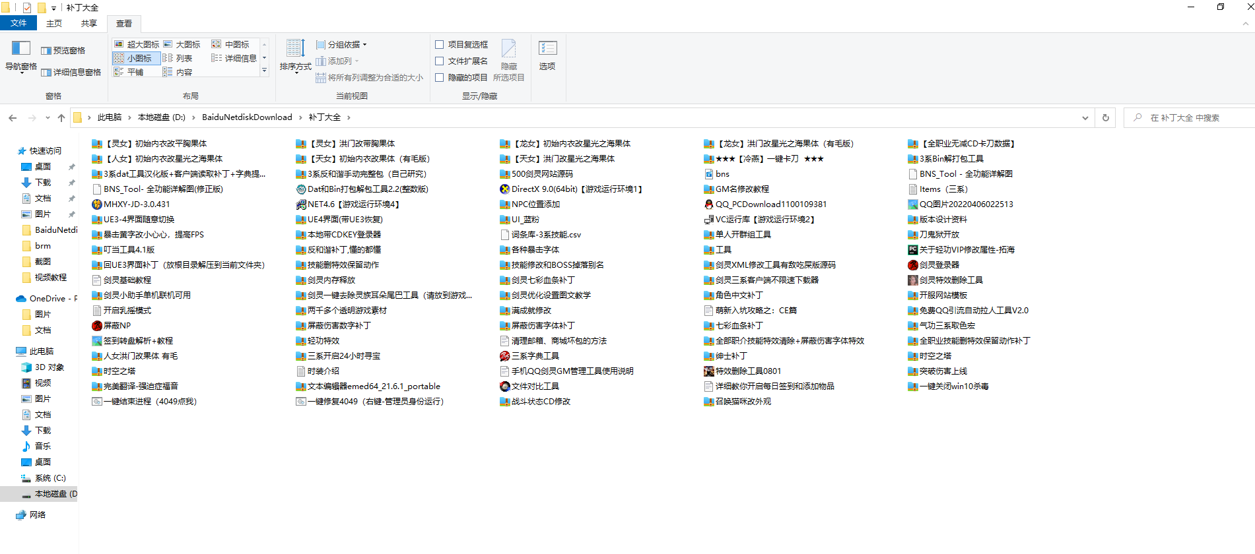Open DirectX 9.0(64bit) installer item
Image resolution: width=1255 pixels, height=554 pixels.
point(572,189)
